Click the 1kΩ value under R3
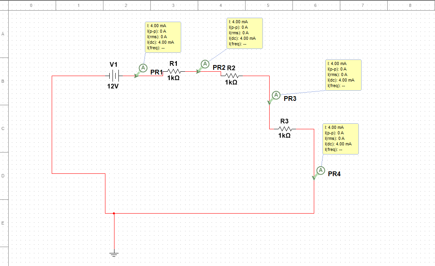 [x=284, y=136]
